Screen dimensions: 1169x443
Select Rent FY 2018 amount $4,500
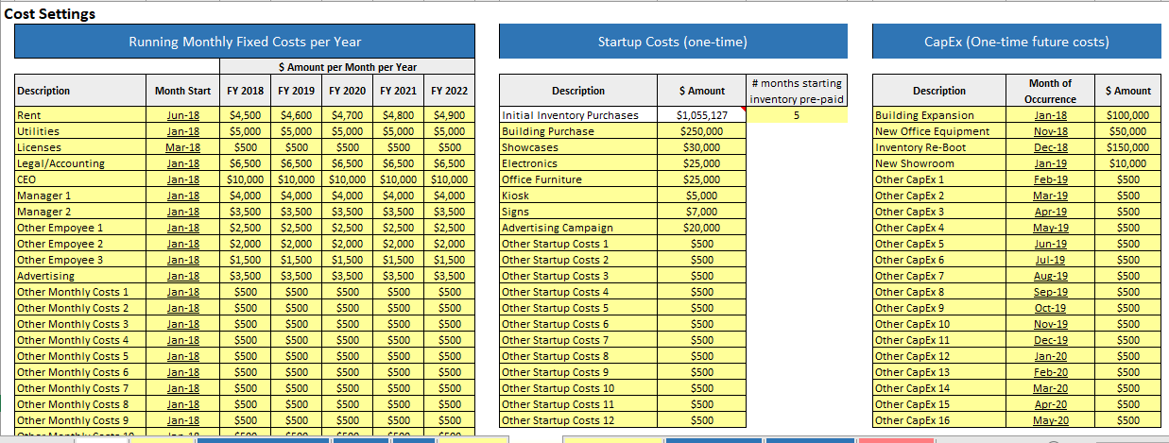tap(246, 115)
